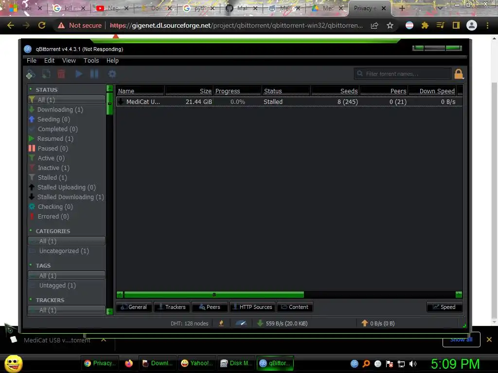The width and height of the screenshot is (498, 373).
Task: Filter by Errored (0) status
Action: click(x=66, y=216)
